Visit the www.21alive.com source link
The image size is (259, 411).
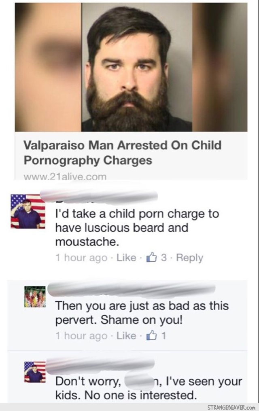tap(65, 176)
